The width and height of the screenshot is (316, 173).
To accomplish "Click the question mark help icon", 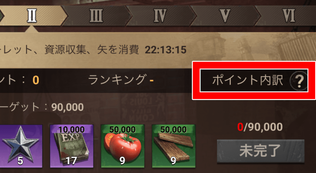I will (x=299, y=81).
